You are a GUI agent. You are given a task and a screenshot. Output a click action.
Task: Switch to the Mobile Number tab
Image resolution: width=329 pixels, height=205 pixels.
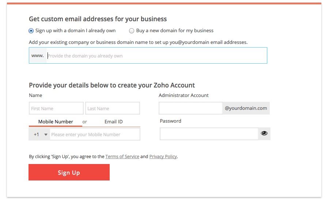(56, 122)
